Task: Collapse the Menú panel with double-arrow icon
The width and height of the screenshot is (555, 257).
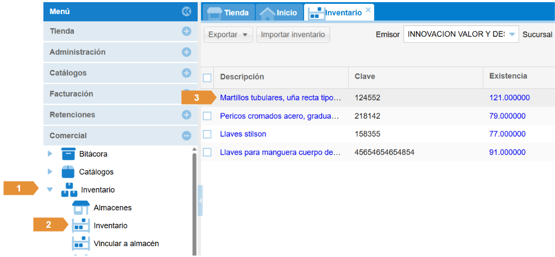Action: click(x=186, y=12)
